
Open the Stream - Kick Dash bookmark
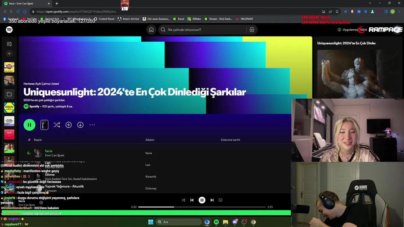(218, 19)
